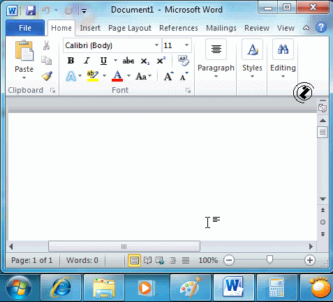
Task: Toggle Bold formatting
Action: pyautogui.click(x=71, y=61)
